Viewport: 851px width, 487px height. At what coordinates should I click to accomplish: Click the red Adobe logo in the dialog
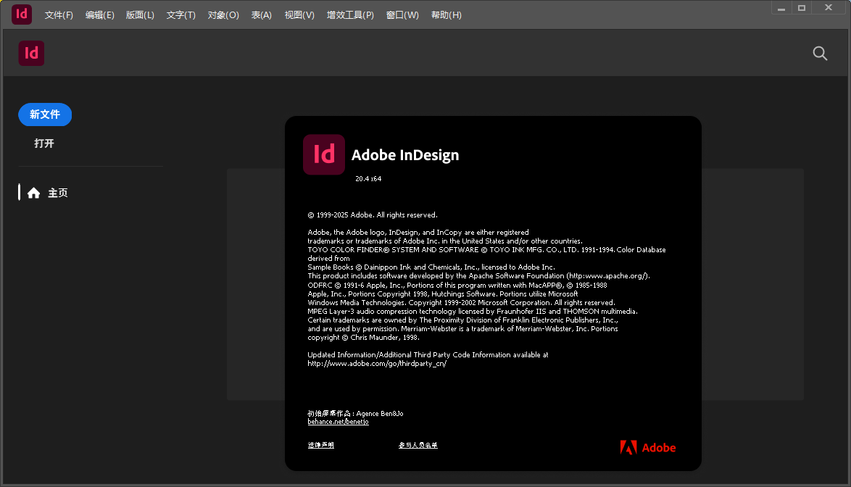[648, 447]
